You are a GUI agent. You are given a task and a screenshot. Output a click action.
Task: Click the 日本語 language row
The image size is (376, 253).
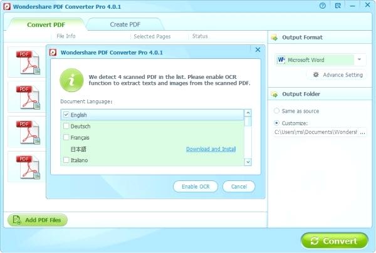tap(152, 149)
